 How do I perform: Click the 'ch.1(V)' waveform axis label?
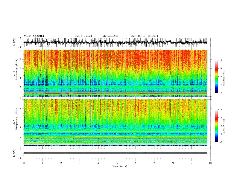click(x=14, y=42)
